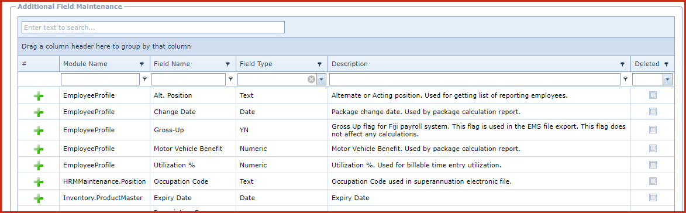Expand the Deleted filter dropdown
686x213 pixels.
[668, 79]
